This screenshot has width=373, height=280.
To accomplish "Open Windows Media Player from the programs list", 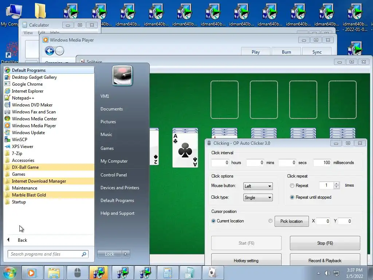I will coord(49,125).
